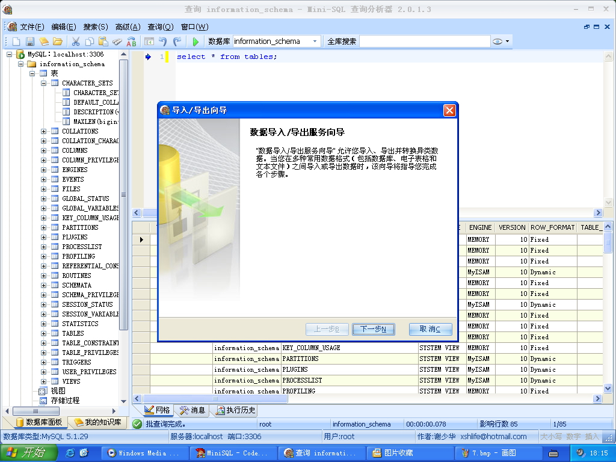Switch to the 执行历史 tab
The width and height of the screenshot is (616, 462).
pos(236,410)
